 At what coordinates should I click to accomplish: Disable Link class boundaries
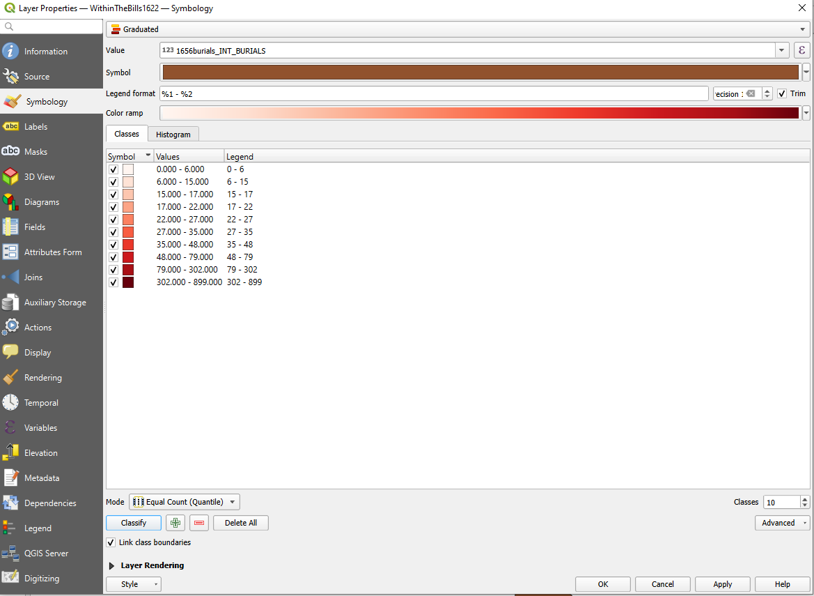(x=110, y=542)
